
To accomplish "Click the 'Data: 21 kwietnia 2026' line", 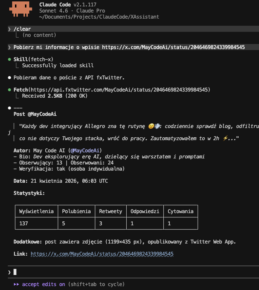I will (x=61, y=181).
